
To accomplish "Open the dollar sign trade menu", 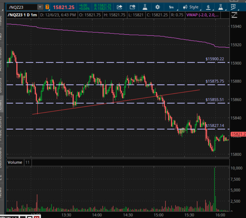I will 209,7.
